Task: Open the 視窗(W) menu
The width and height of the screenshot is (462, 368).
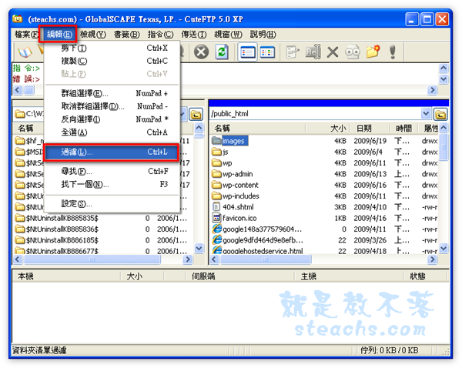Action: [x=228, y=35]
